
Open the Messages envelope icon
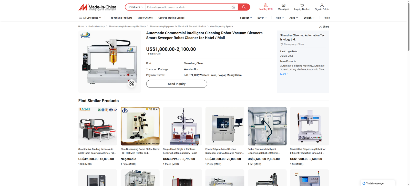[283, 5]
